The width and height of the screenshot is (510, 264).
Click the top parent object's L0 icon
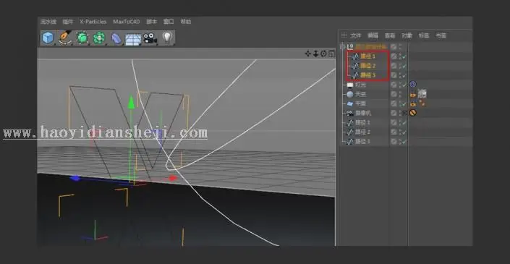(x=350, y=47)
